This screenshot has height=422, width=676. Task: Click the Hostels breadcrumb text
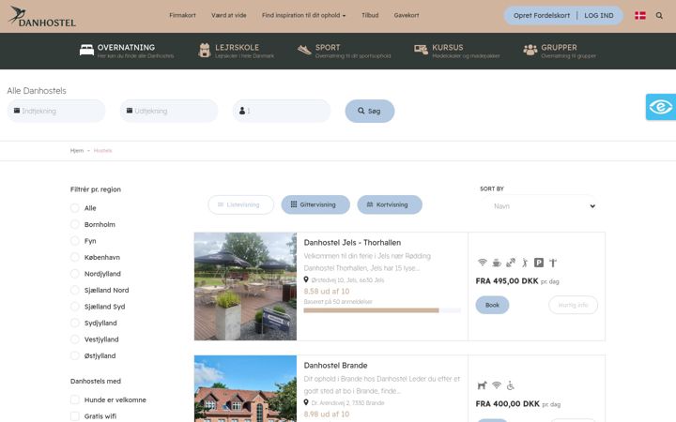(102, 150)
